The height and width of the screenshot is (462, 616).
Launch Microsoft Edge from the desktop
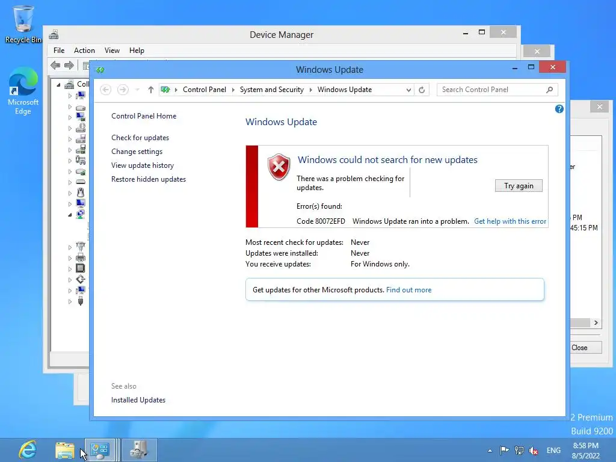(x=23, y=91)
